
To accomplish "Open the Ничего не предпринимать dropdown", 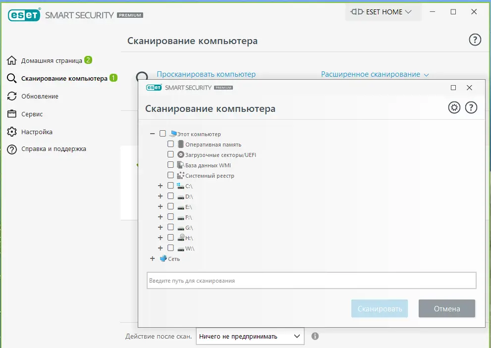I will coord(250,336).
